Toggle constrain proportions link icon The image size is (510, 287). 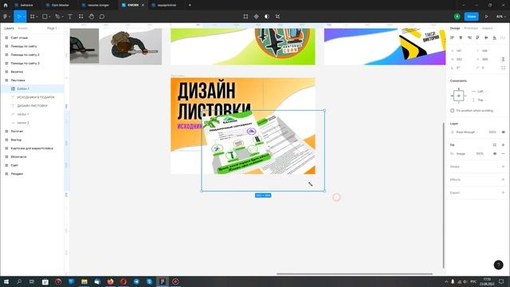pyautogui.click(x=503, y=59)
